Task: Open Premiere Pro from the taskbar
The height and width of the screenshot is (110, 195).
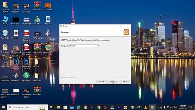Action: tap(119, 107)
